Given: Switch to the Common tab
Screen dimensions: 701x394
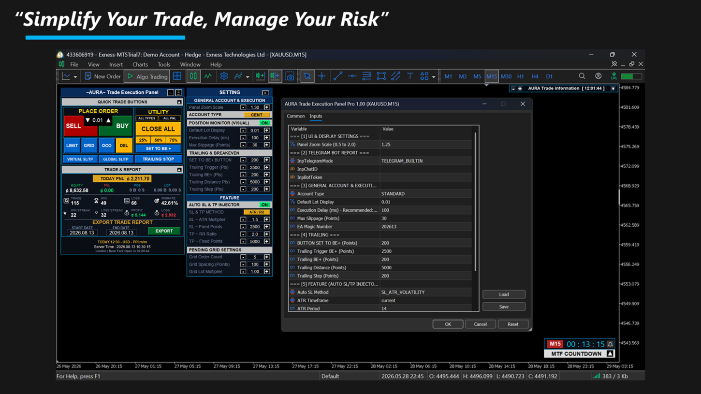Looking at the screenshot, I should [295, 116].
